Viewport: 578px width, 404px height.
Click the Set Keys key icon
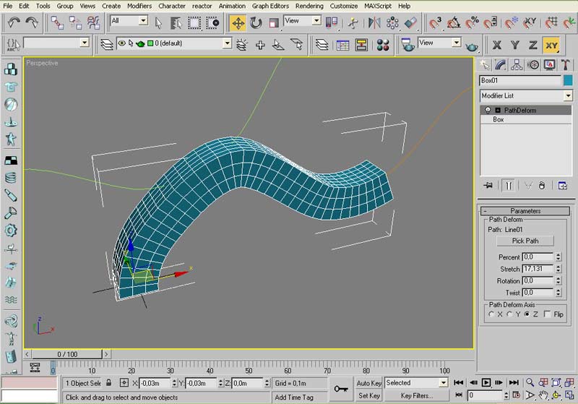tap(340, 389)
